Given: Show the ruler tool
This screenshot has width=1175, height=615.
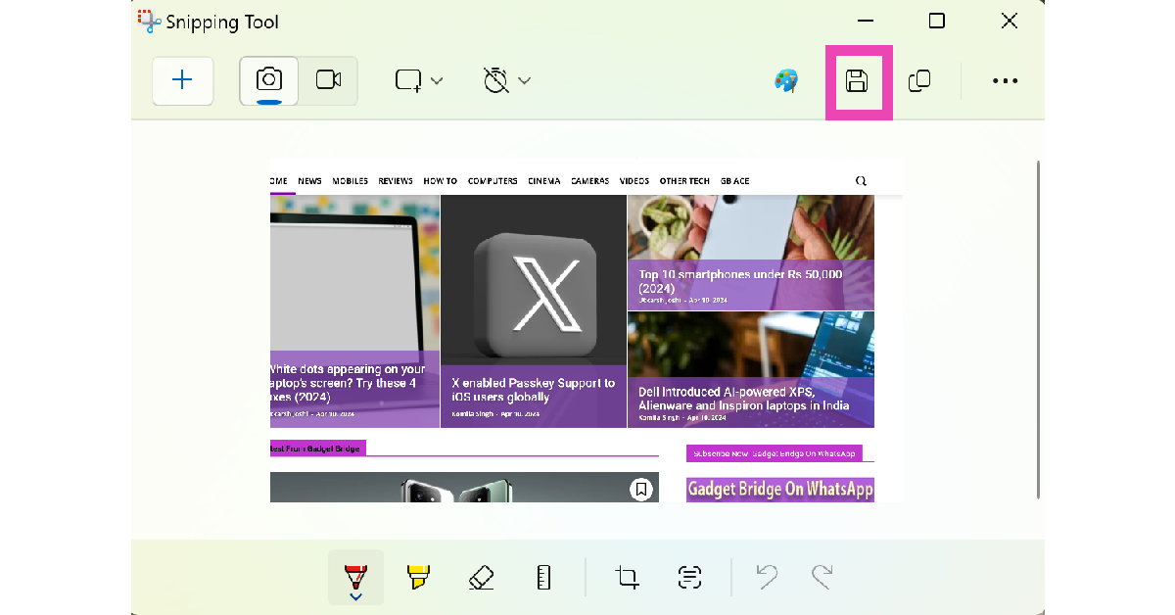Looking at the screenshot, I should coord(544,578).
